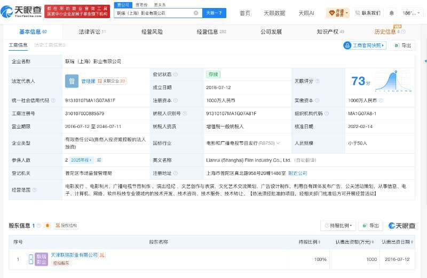Select the 工商信息 sub-tab
The height and width of the screenshot is (278, 427).
point(18,45)
